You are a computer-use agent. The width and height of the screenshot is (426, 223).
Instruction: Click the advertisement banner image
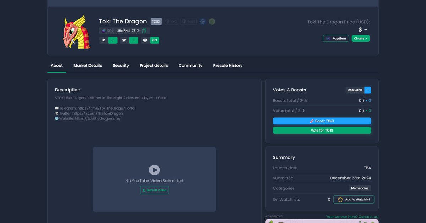pos(322,221)
